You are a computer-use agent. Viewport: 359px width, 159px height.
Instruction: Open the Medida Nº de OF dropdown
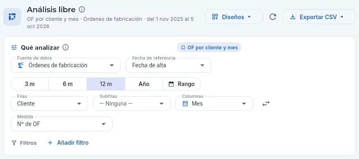coord(62,124)
